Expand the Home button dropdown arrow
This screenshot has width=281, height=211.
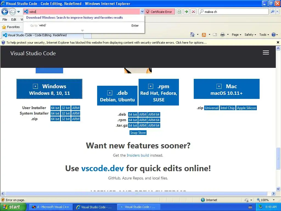coord(198,35)
